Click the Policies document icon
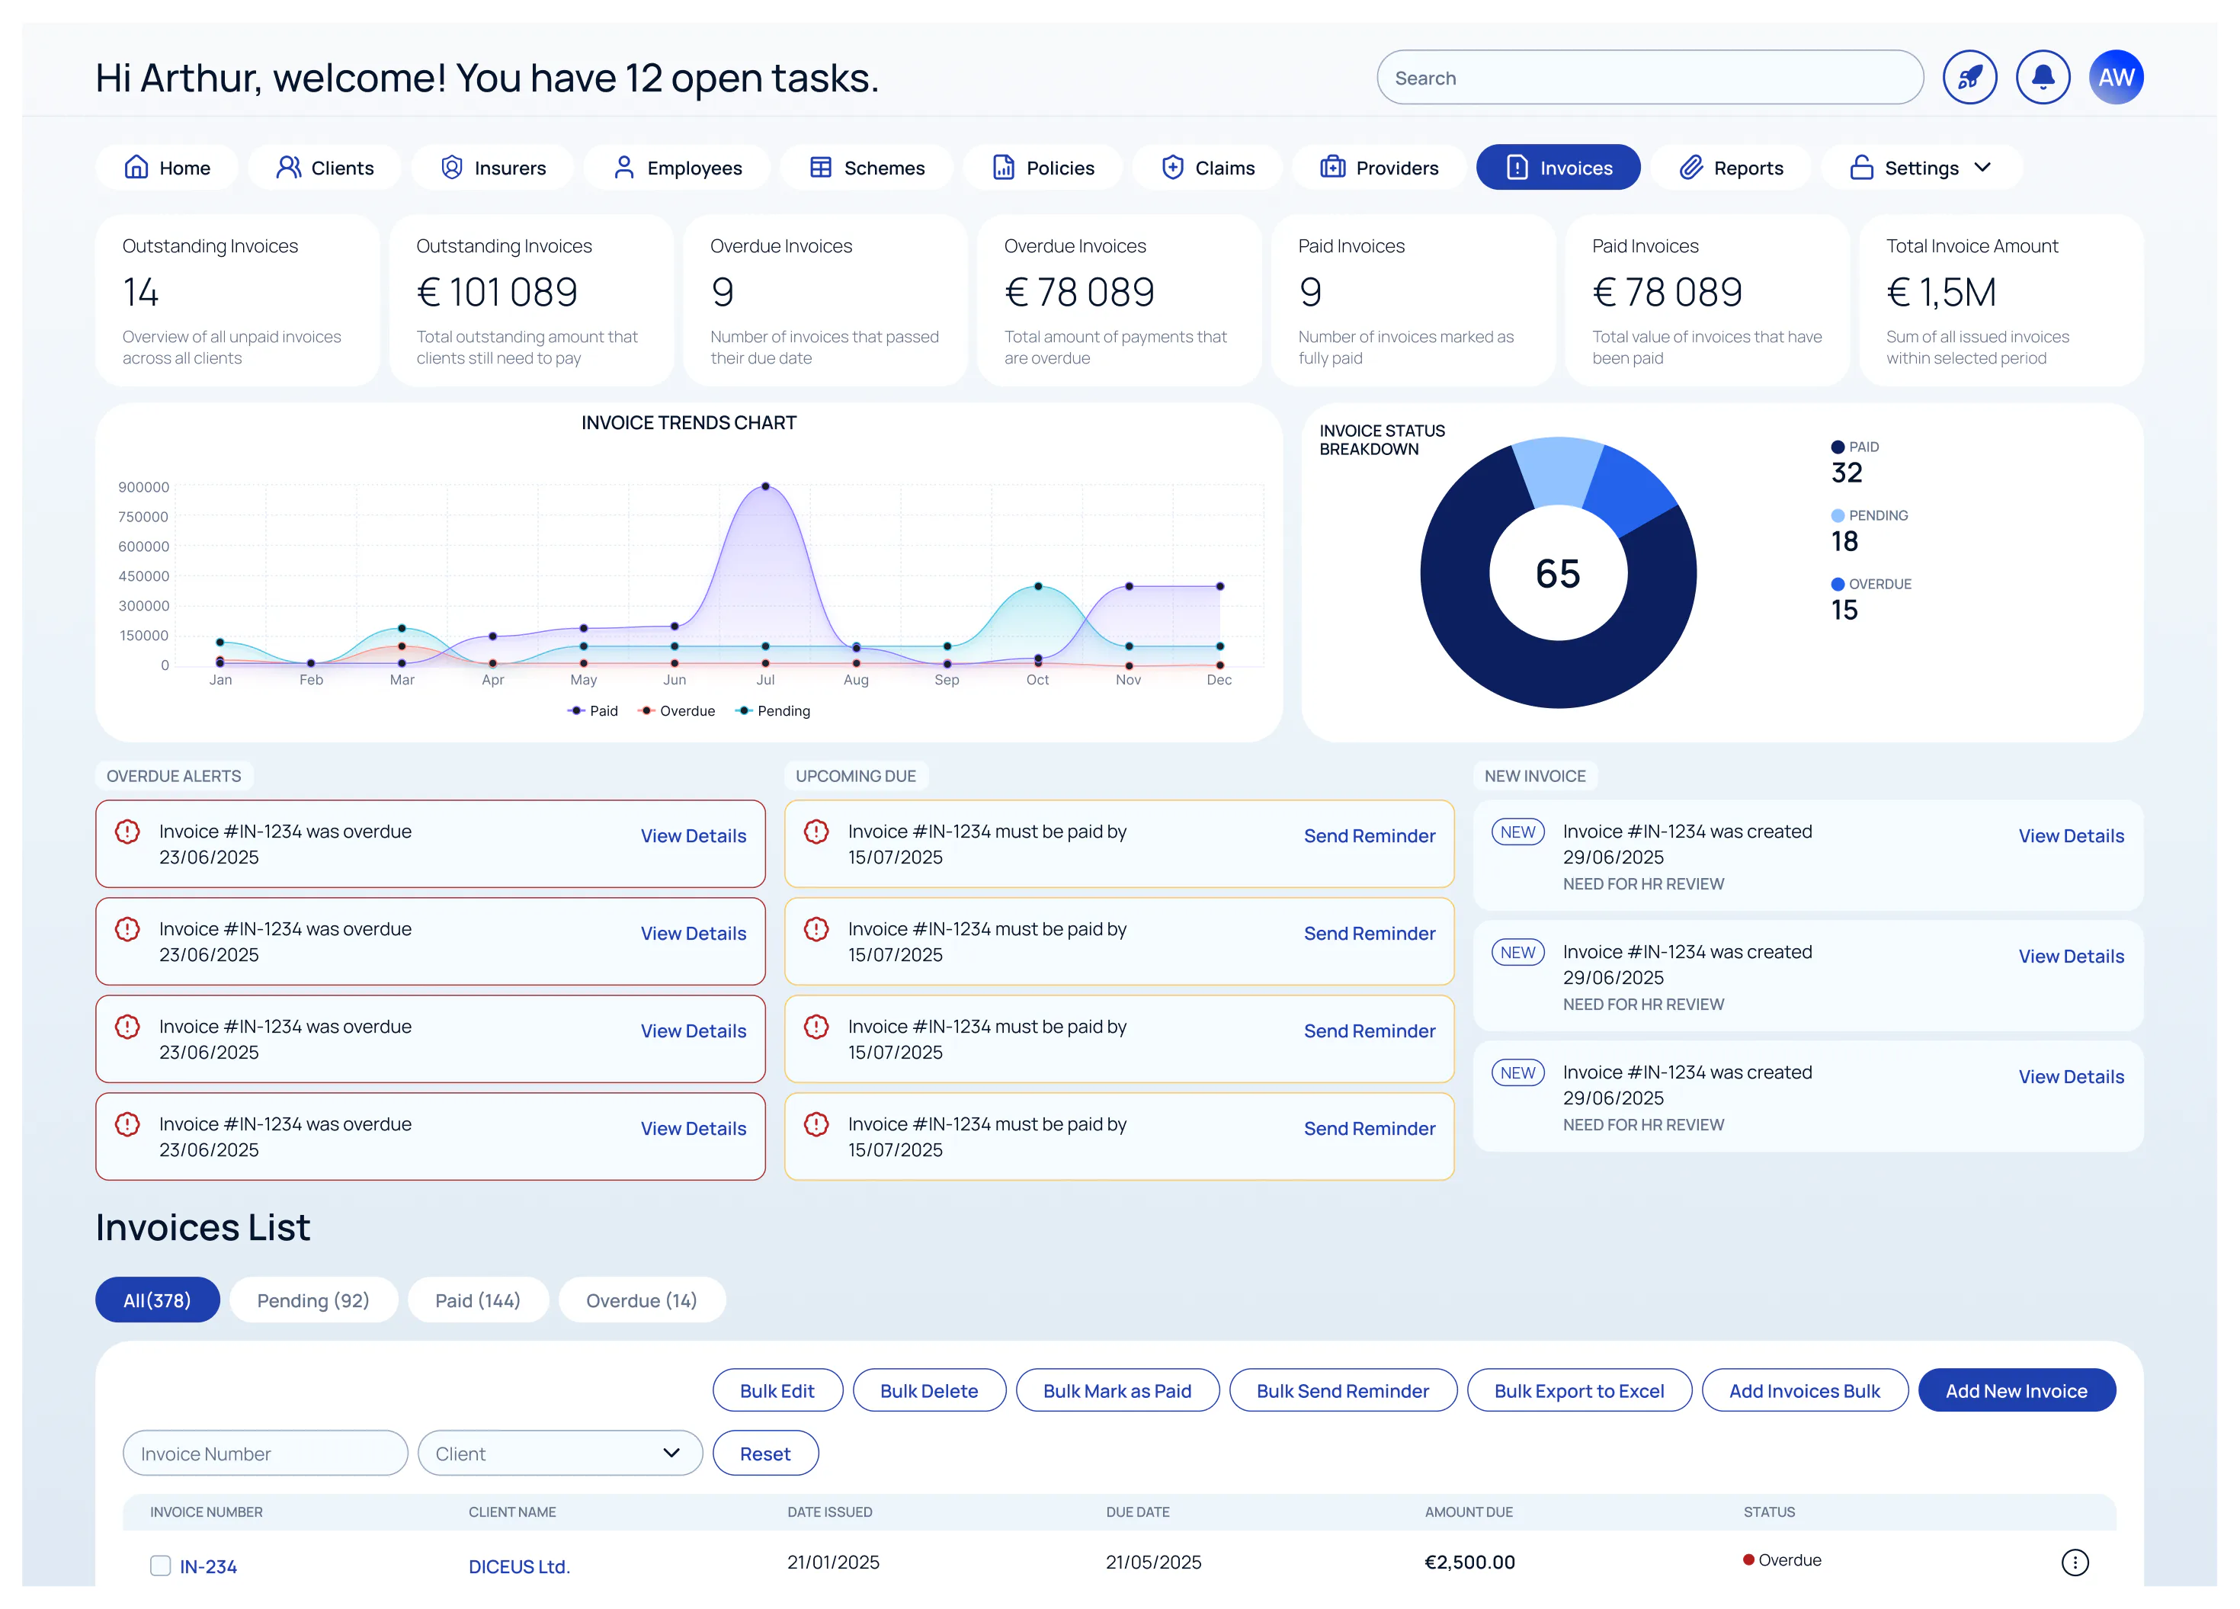 coord(1004,167)
